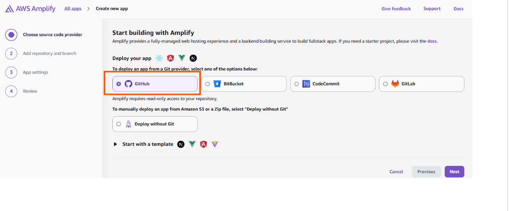Viewport: 509px width, 211px height.
Task: Click the Next.js icon beside Deploy your app
Action: pos(193,58)
